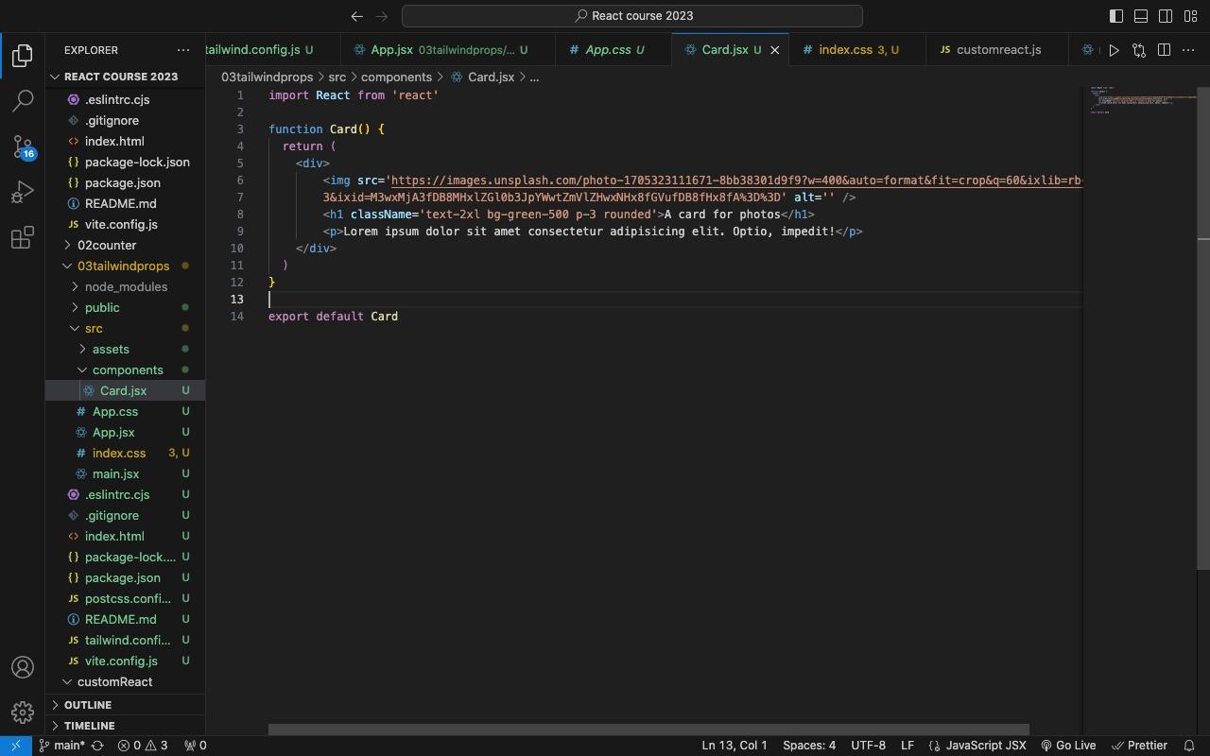Open the Search view in activity bar
This screenshot has width=1210, height=756.
(23, 100)
